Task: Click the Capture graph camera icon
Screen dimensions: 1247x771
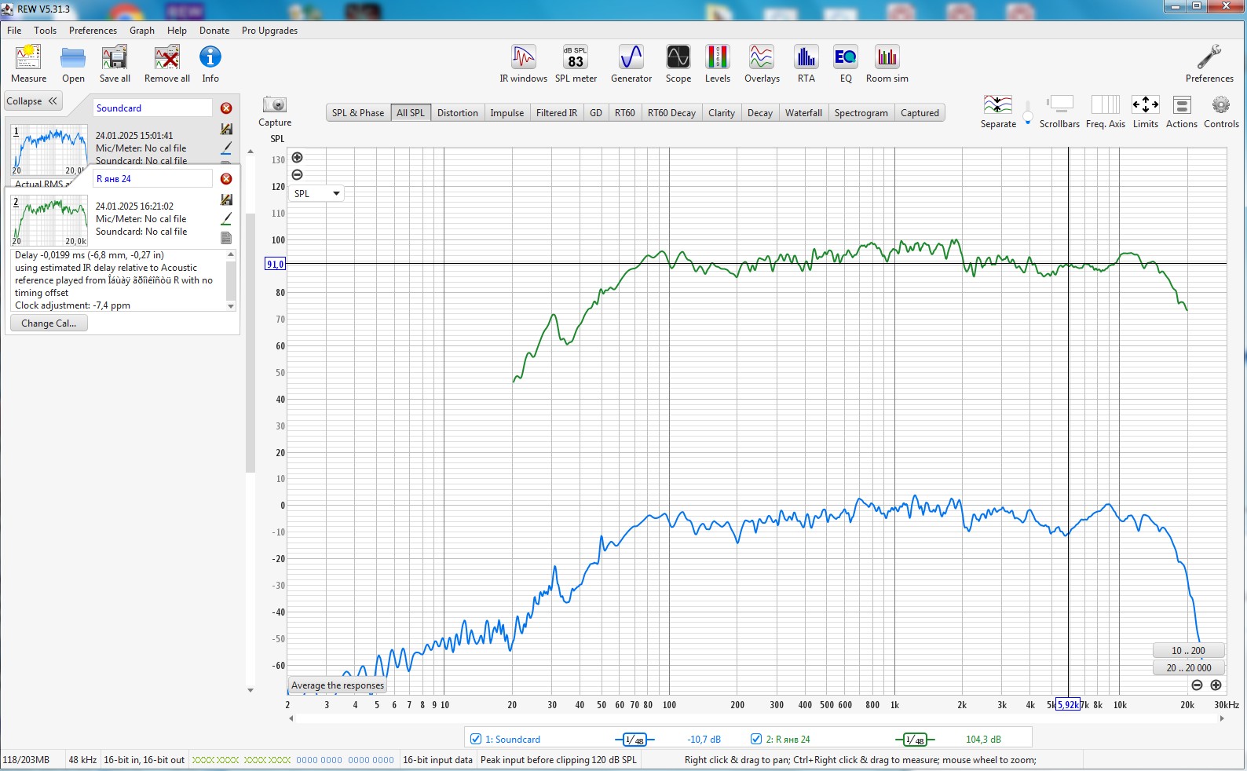Action: 274,105
